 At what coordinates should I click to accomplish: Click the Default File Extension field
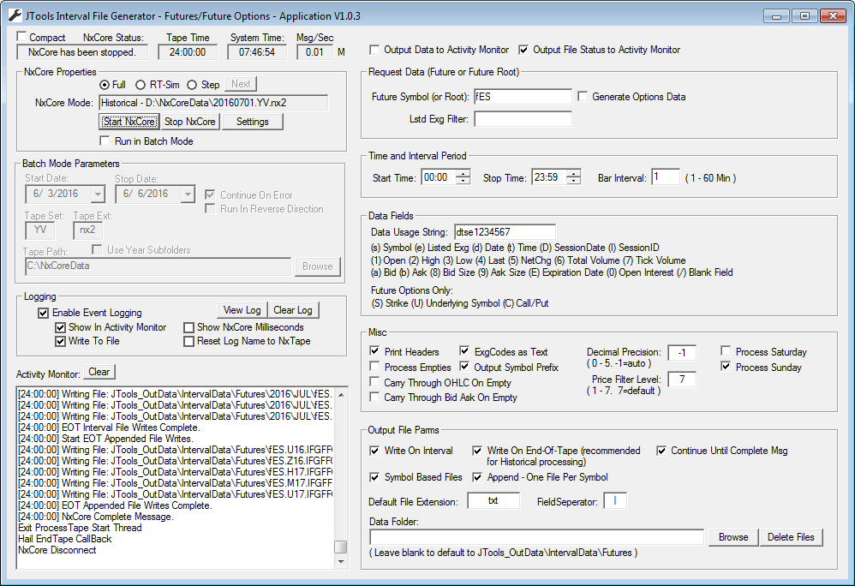coord(493,501)
